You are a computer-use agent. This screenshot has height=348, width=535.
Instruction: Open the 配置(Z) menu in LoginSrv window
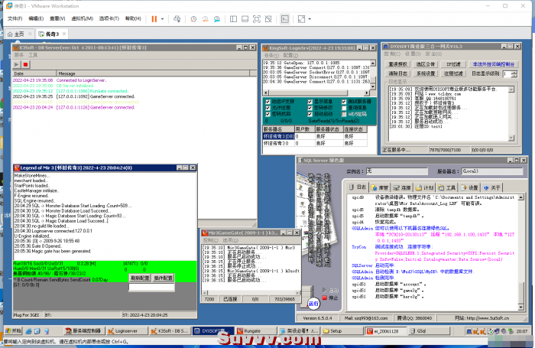point(290,55)
